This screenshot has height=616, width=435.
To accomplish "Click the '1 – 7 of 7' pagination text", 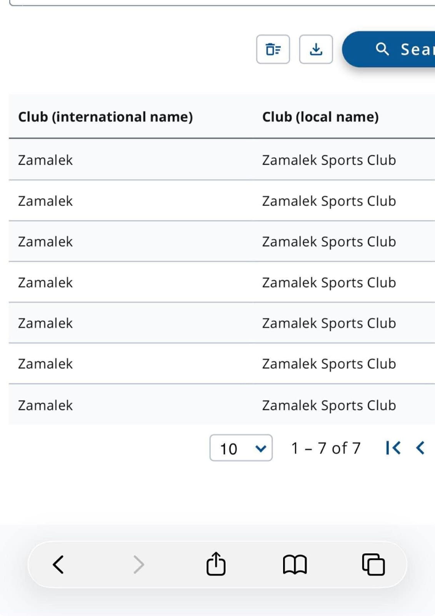I will [x=326, y=448].
